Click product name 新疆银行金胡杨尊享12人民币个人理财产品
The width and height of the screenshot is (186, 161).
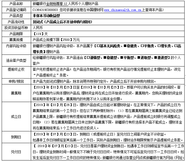(66, 4)
